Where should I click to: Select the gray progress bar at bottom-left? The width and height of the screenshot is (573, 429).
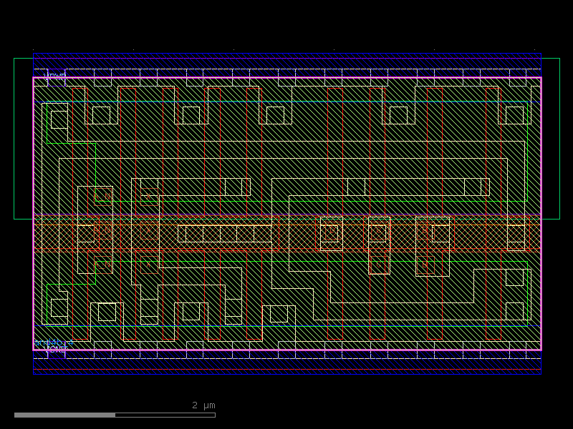[64, 414]
